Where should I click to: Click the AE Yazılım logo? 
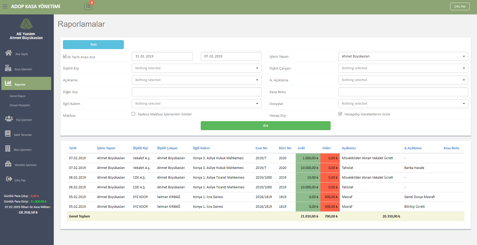[x=26, y=24]
